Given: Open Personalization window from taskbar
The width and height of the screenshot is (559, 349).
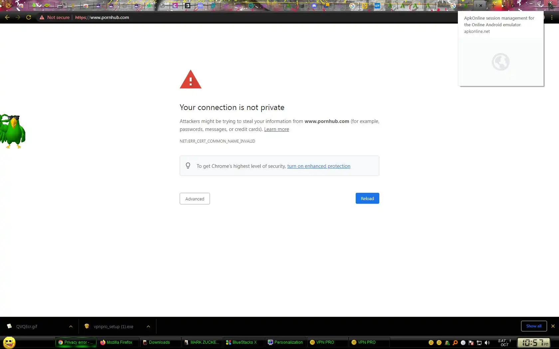Looking at the screenshot, I should coord(286,342).
